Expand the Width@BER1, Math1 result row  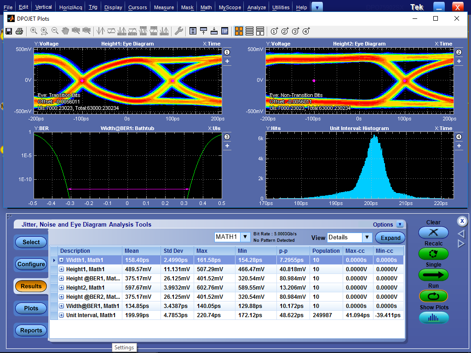(x=61, y=306)
